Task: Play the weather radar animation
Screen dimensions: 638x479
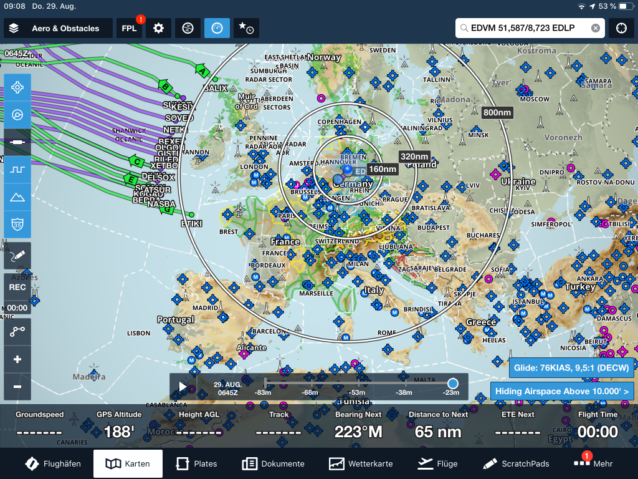Action: pos(183,387)
